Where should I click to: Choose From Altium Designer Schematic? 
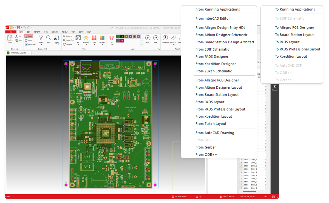point(221,35)
